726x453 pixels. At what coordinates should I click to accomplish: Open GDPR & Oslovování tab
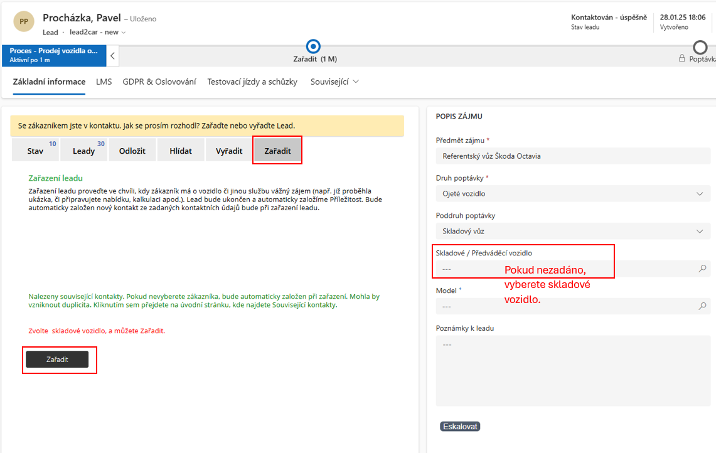[159, 82]
